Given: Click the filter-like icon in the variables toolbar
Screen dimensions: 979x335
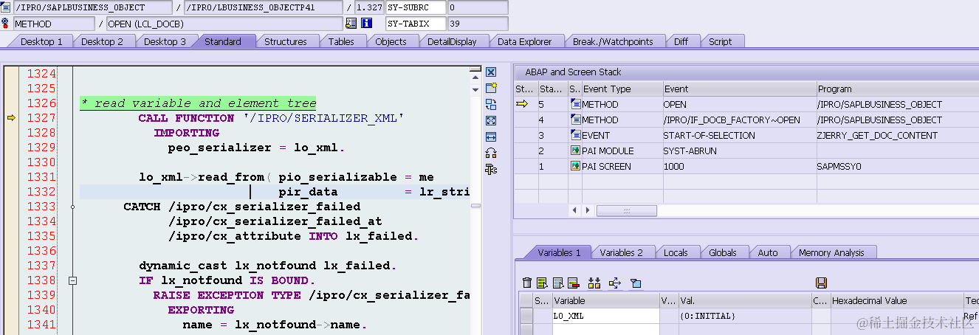Looking at the screenshot, I should click(x=636, y=283).
